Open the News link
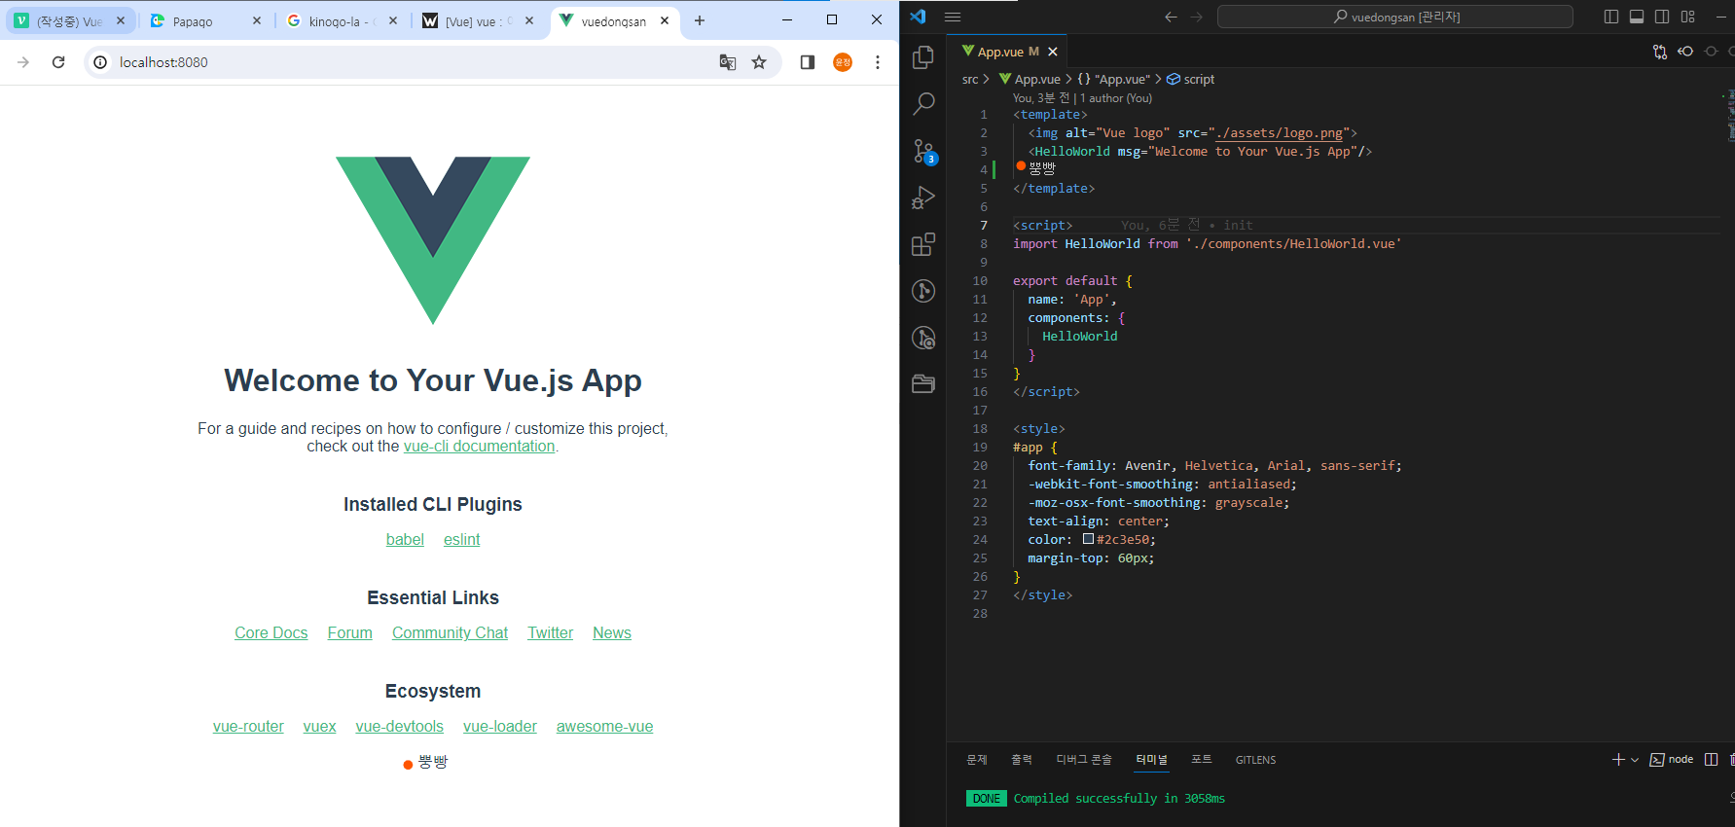 [x=612, y=633]
